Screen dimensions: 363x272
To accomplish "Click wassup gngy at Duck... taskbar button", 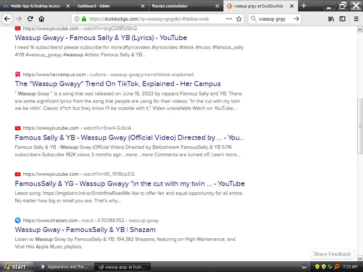I will tap(123, 267).
